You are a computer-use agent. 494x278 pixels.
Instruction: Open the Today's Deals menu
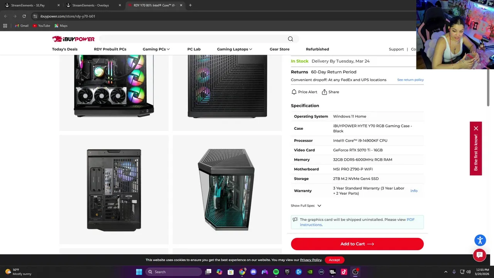point(65,49)
